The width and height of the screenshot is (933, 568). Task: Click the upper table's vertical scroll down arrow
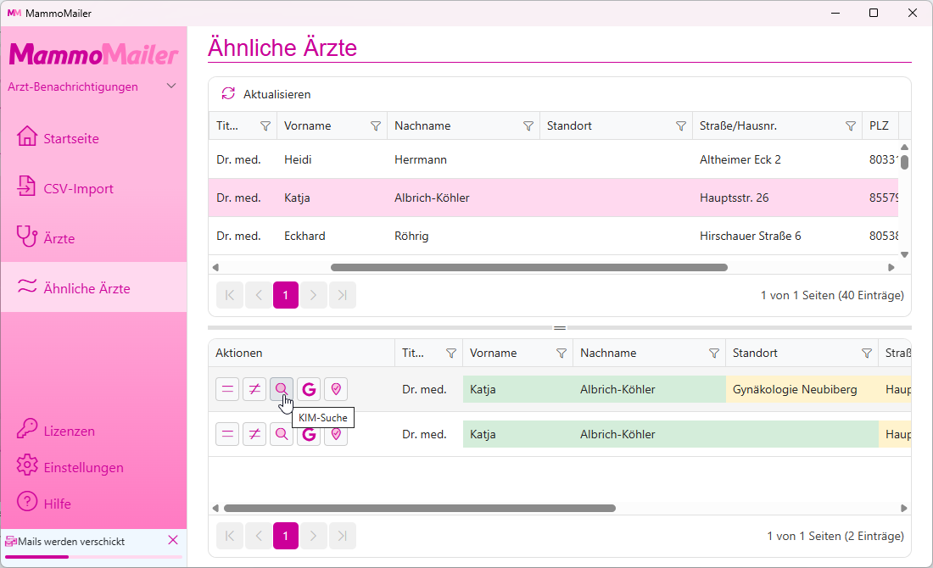click(x=904, y=254)
